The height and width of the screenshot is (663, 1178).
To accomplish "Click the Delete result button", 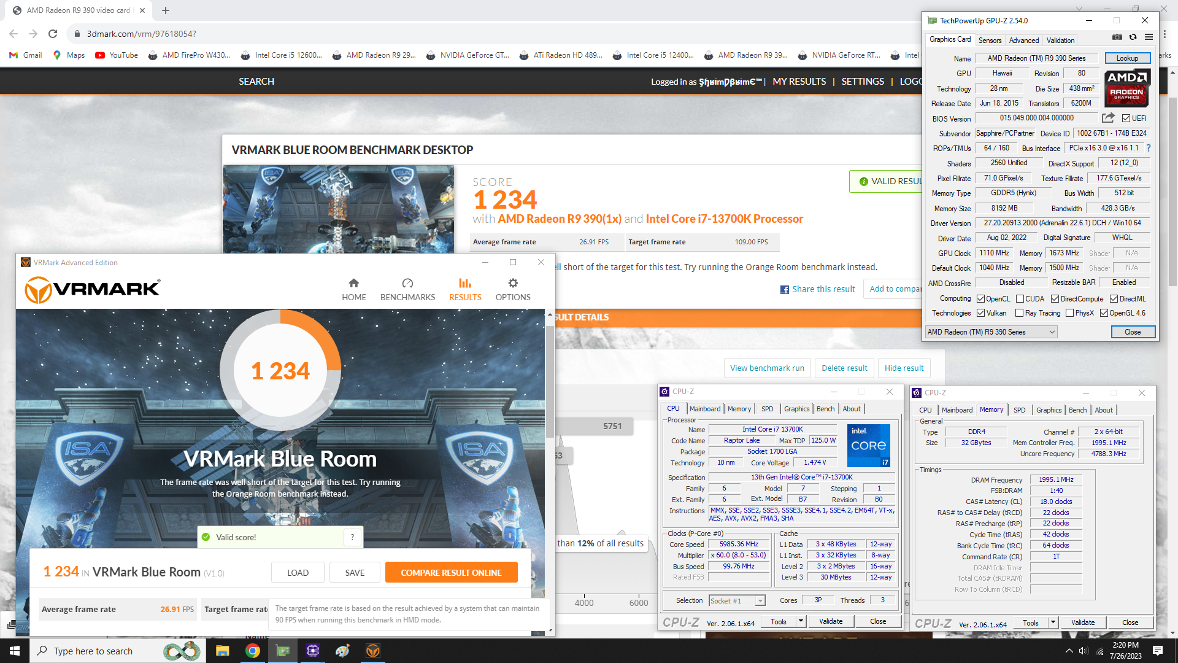I will pyautogui.click(x=844, y=368).
